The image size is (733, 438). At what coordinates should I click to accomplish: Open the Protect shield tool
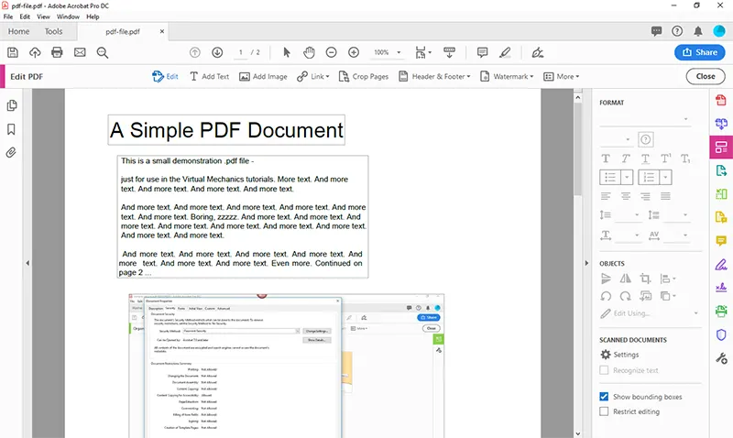click(x=721, y=334)
